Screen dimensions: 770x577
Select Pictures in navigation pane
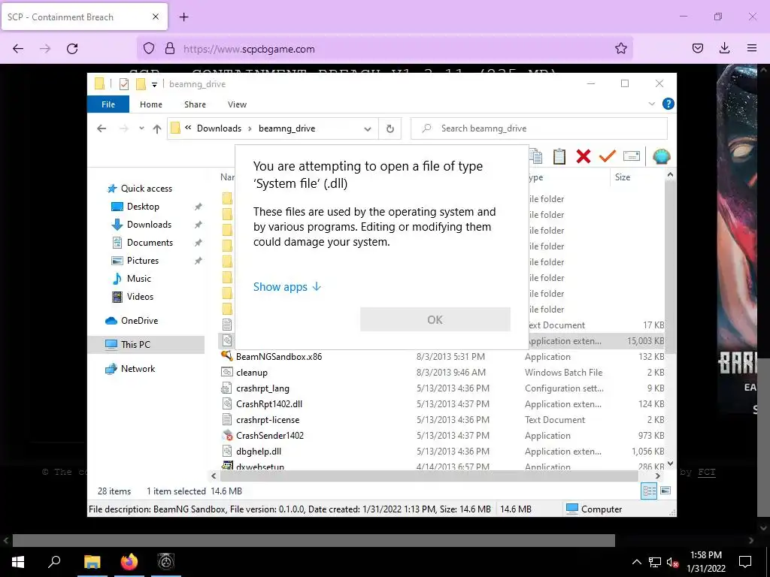pos(143,261)
